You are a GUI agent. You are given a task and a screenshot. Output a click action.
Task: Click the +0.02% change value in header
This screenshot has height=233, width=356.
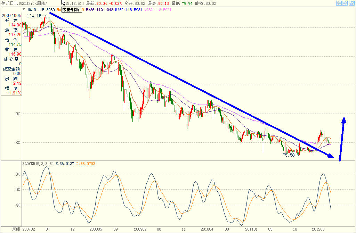(x=115, y=3)
